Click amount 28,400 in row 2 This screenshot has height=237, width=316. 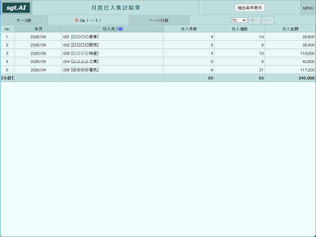coord(308,45)
